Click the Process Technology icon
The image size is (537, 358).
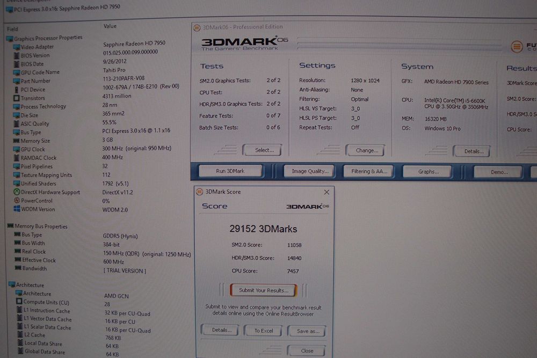17,107
